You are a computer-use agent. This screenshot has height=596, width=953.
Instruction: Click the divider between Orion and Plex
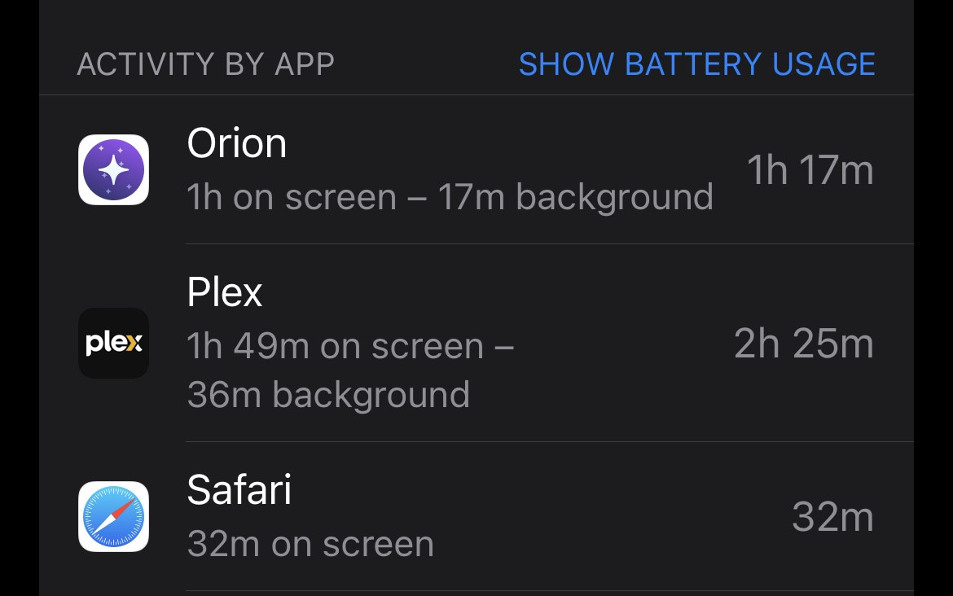click(x=549, y=243)
